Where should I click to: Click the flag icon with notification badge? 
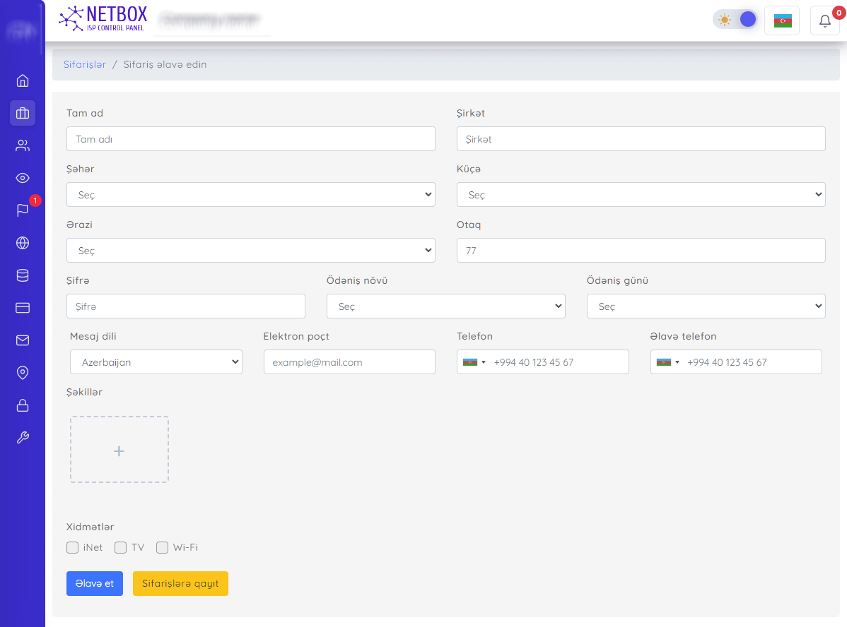click(x=23, y=210)
